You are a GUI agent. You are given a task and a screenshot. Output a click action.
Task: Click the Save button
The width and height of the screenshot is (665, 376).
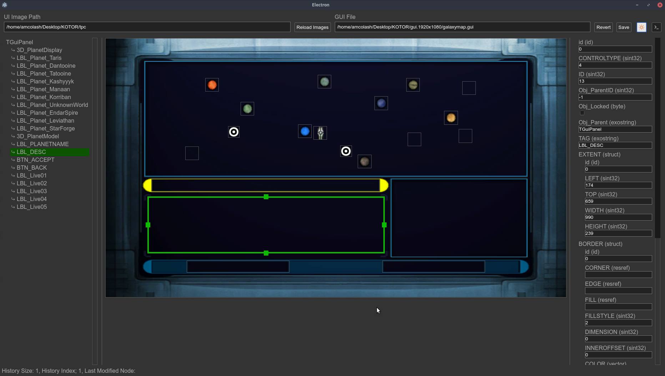624,27
